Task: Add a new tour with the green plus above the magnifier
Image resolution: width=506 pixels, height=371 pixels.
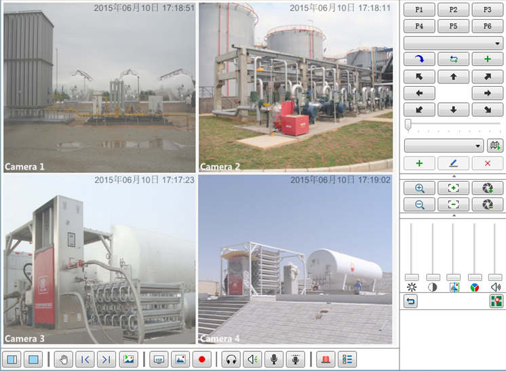Action: [419, 163]
